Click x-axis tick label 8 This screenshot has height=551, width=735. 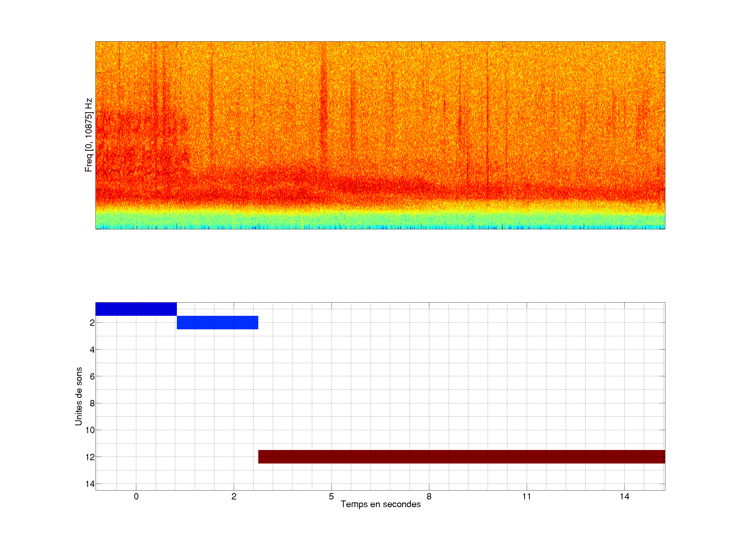pyautogui.click(x=429, y=496)
